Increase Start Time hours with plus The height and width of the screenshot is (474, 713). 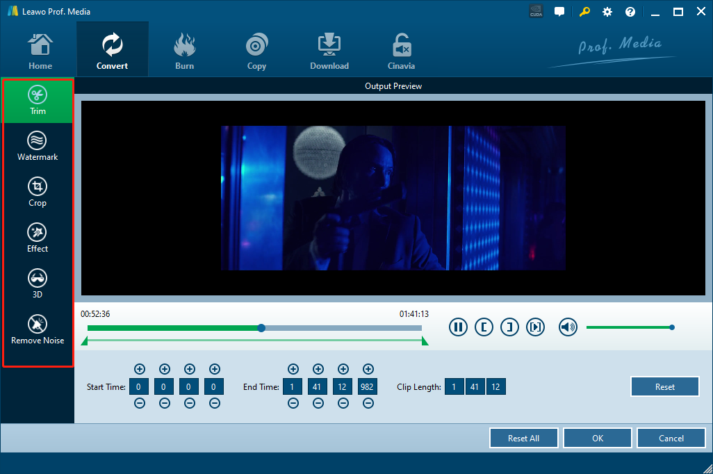pos(140,369)
